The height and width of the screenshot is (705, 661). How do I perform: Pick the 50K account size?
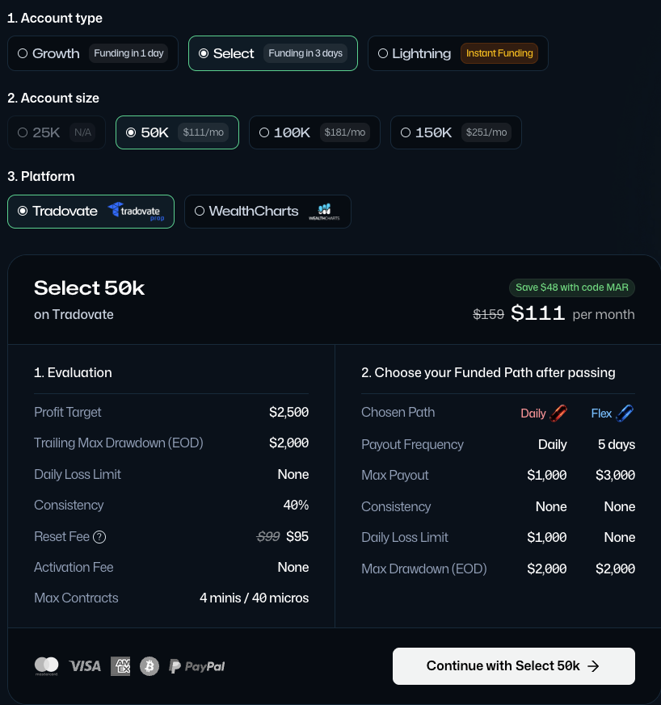coord(177,132)
